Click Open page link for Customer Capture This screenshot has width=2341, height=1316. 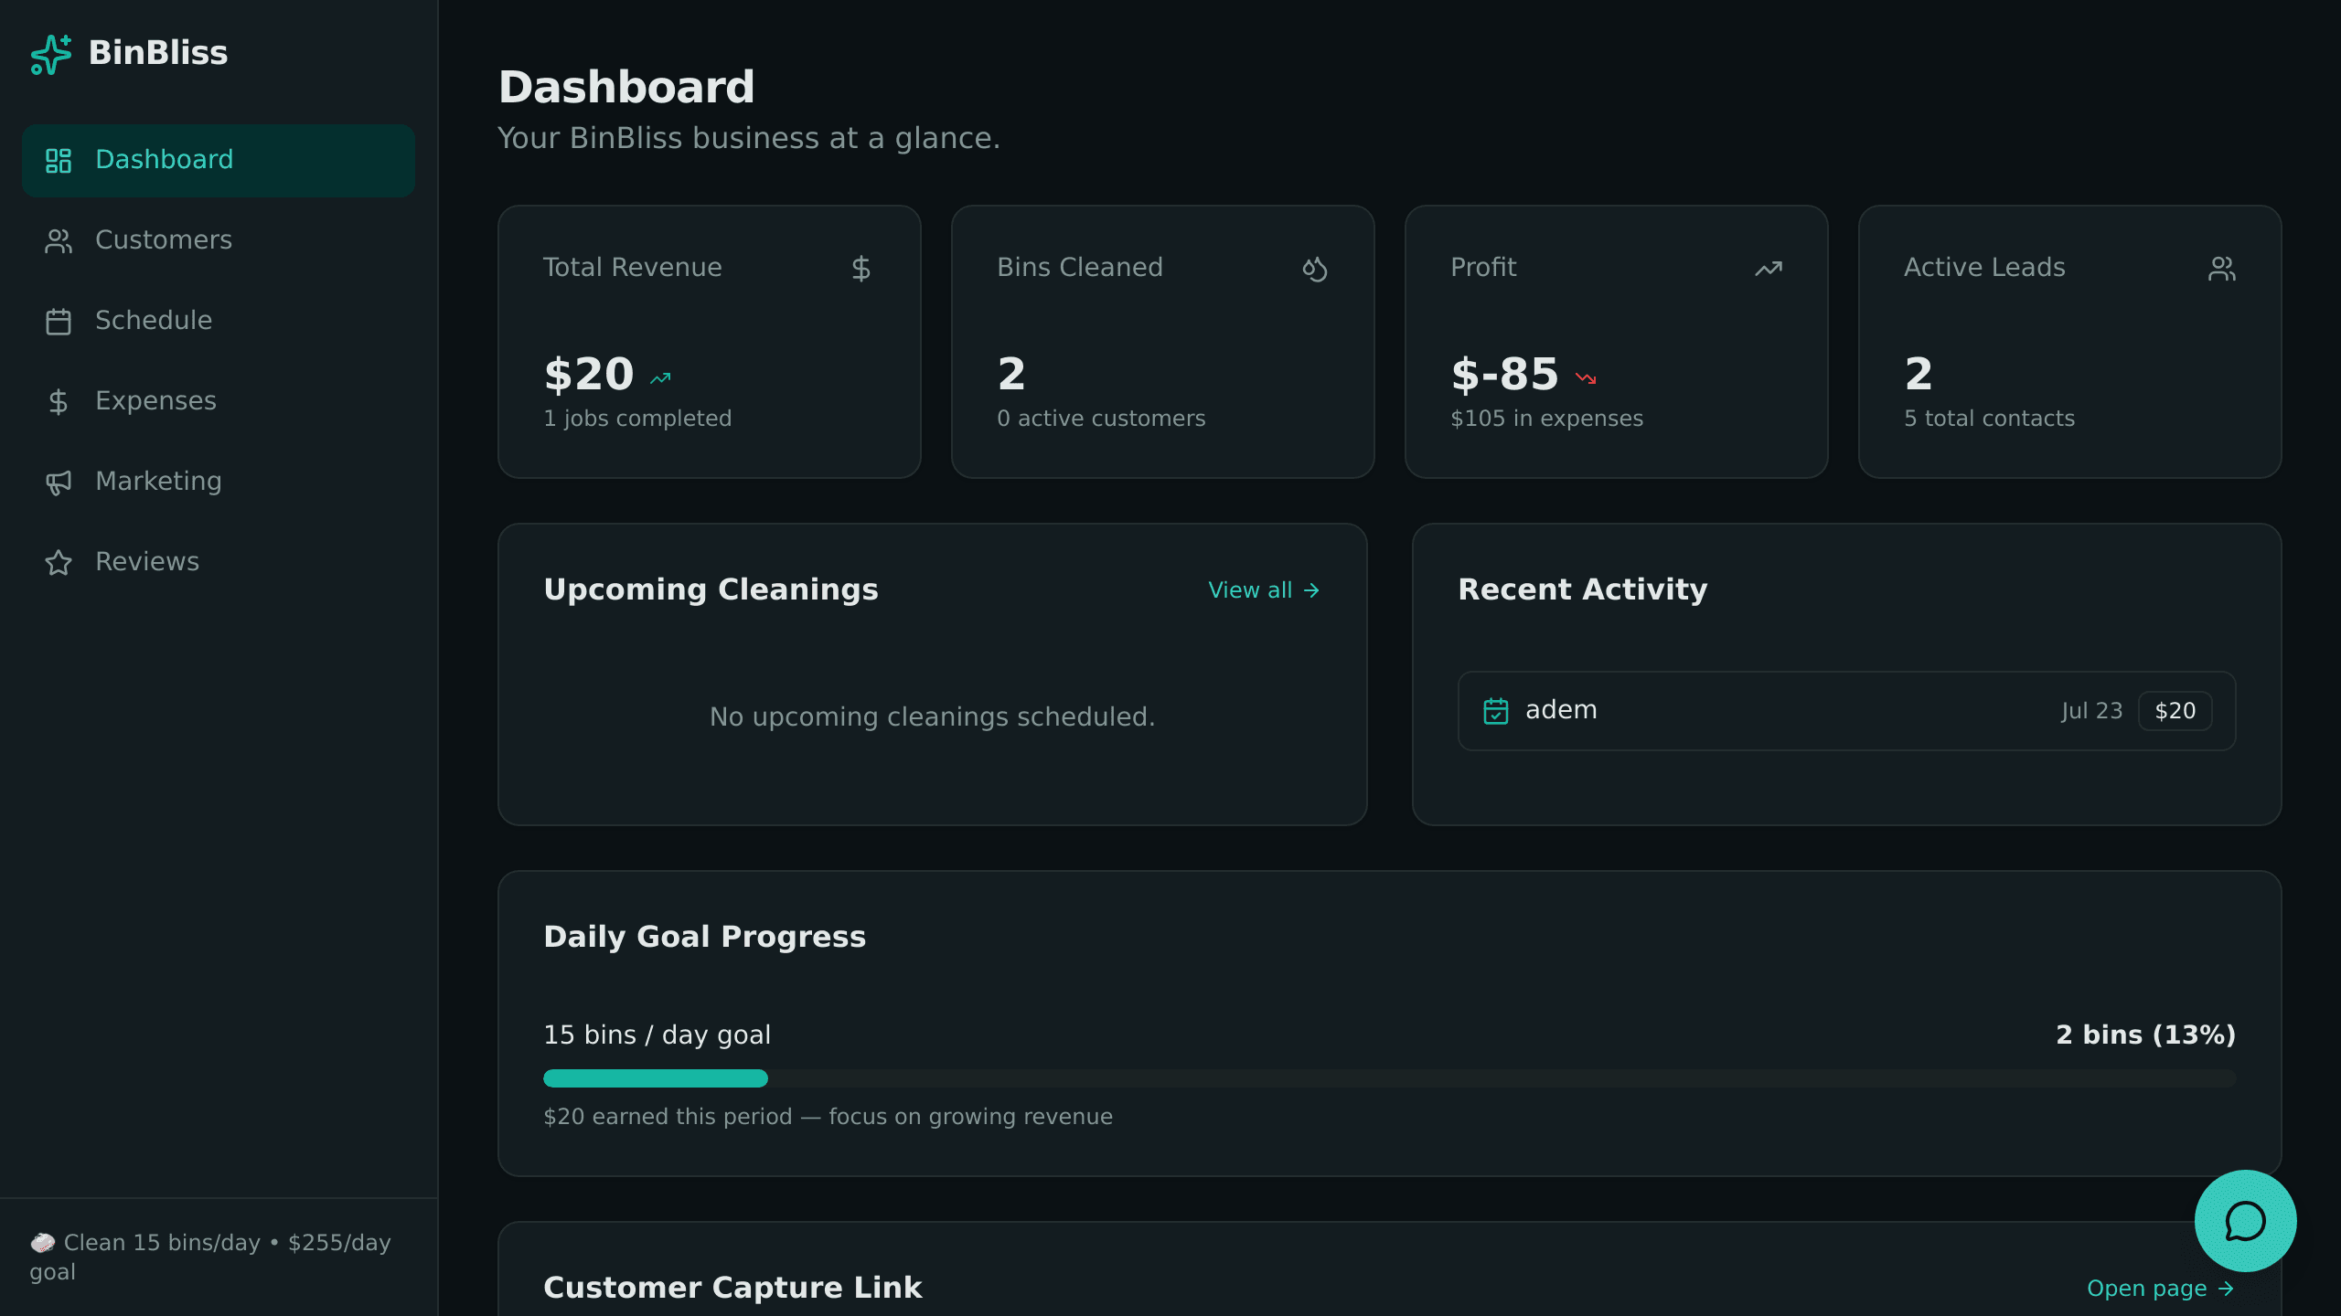(2161, 1289)
